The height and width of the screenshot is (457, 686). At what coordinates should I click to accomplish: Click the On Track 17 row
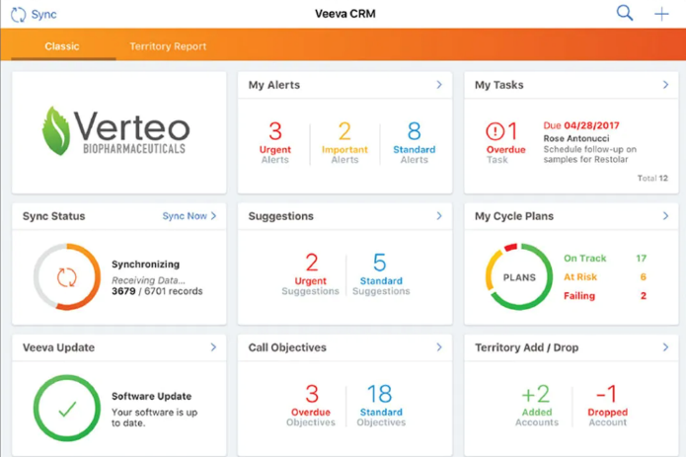click(605, 258)
